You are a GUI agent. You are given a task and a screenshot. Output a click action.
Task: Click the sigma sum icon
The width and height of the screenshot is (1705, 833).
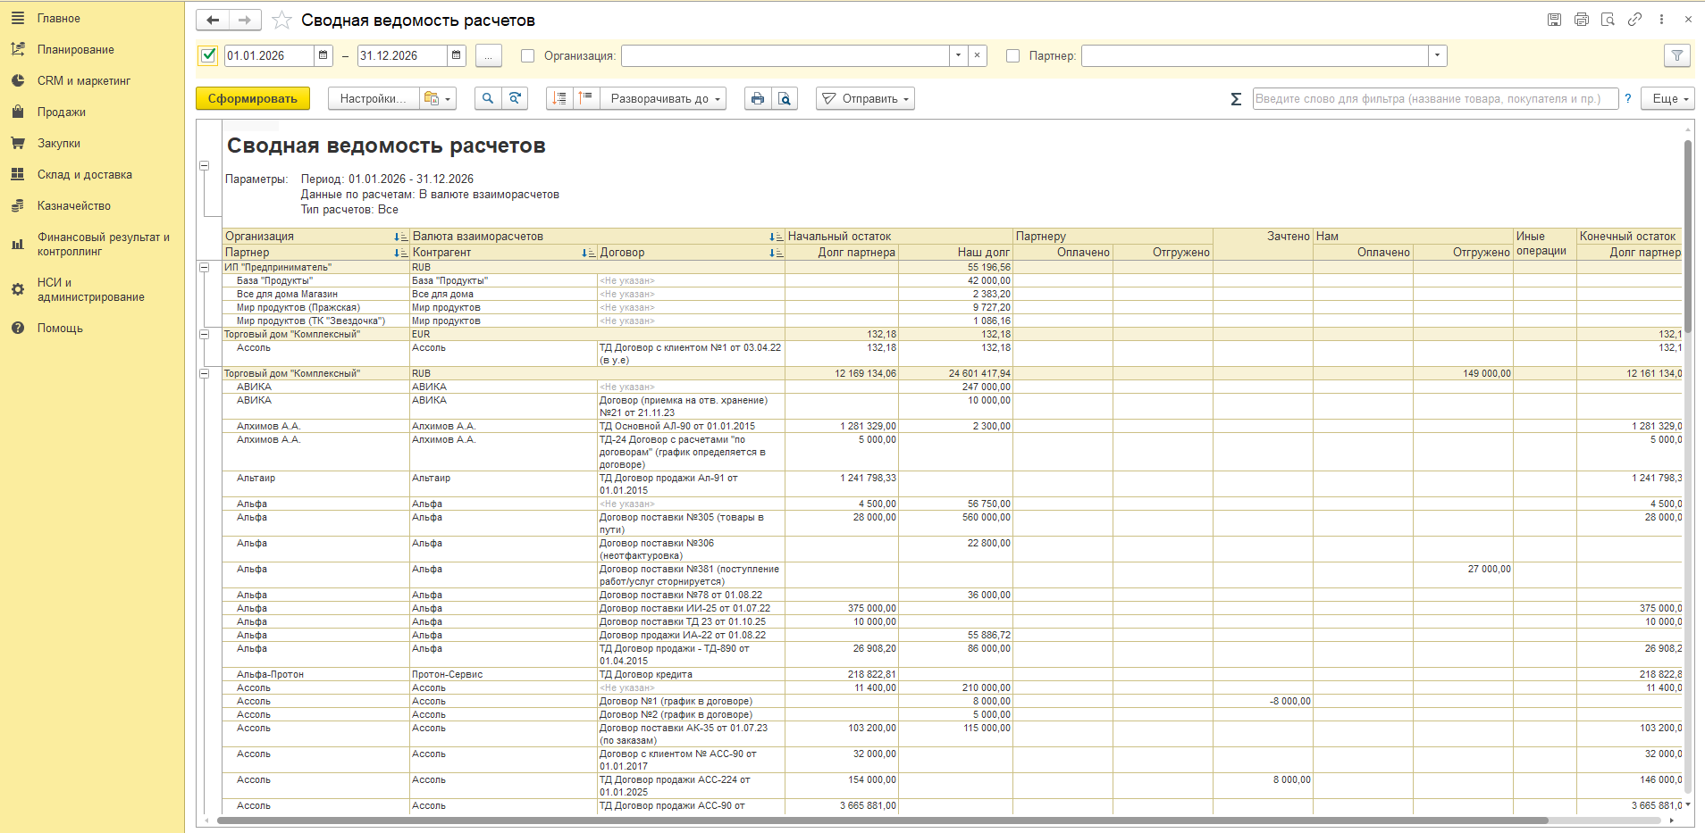[1236, 99]
